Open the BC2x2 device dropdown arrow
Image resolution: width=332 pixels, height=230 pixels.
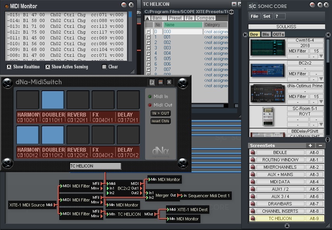pyautogui.click(x=321, y=79)
